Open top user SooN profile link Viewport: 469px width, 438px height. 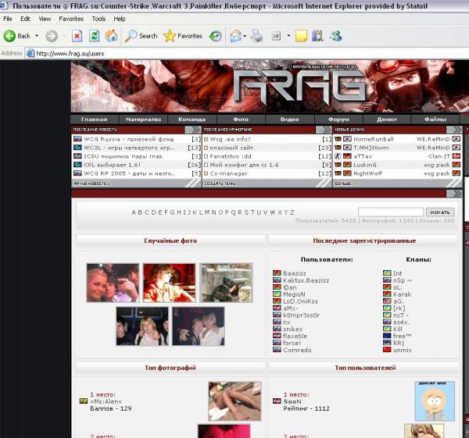click(292, 401)
